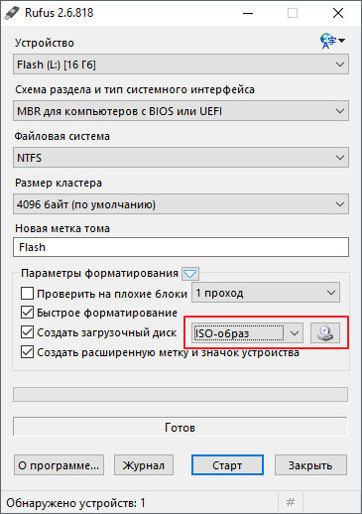Click the О программе button
Viewport: 362px width, 514px height.
[59, 465]
